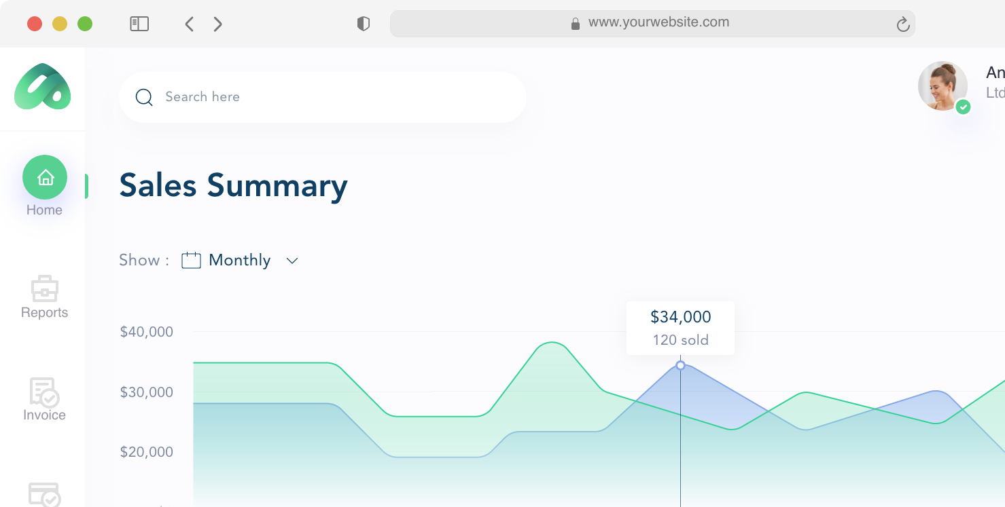Image resolution: width=1005 pixels, height=507 pixels.
Task: Open the Invoice sidebar icon
Action: click(44, 392)
